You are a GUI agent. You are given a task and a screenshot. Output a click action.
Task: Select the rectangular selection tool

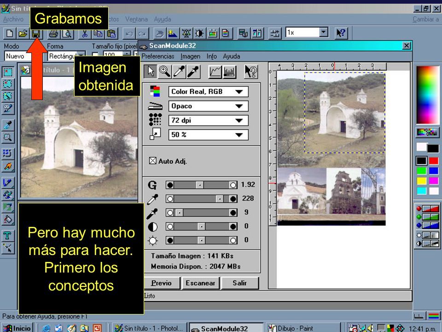pos(8,72)
